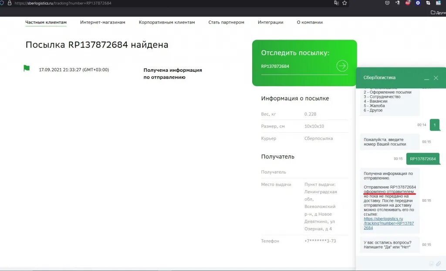
Task: Click the timestamp 17.09.2021 21:33:27
Action: (x=74, y=70)
